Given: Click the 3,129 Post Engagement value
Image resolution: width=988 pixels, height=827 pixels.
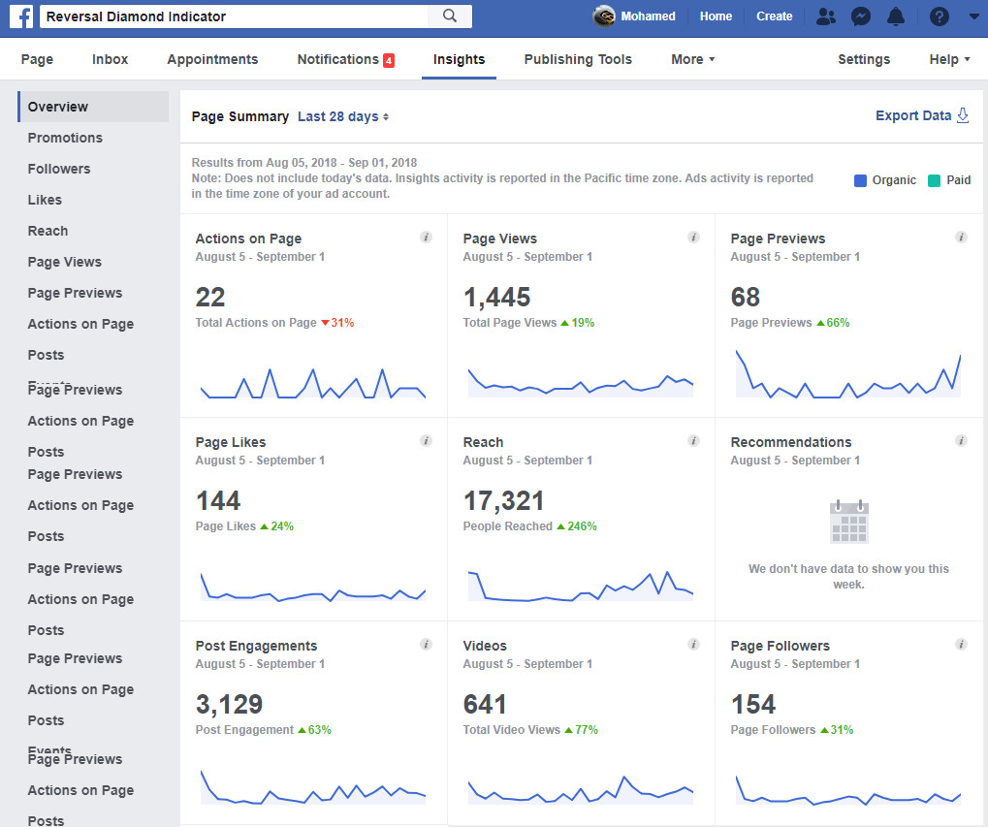Looking at the screenshot, I should [x=229, y=704].
